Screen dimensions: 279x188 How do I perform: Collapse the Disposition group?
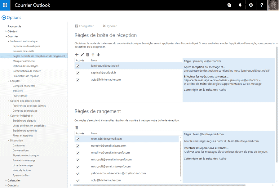[9, 141]
